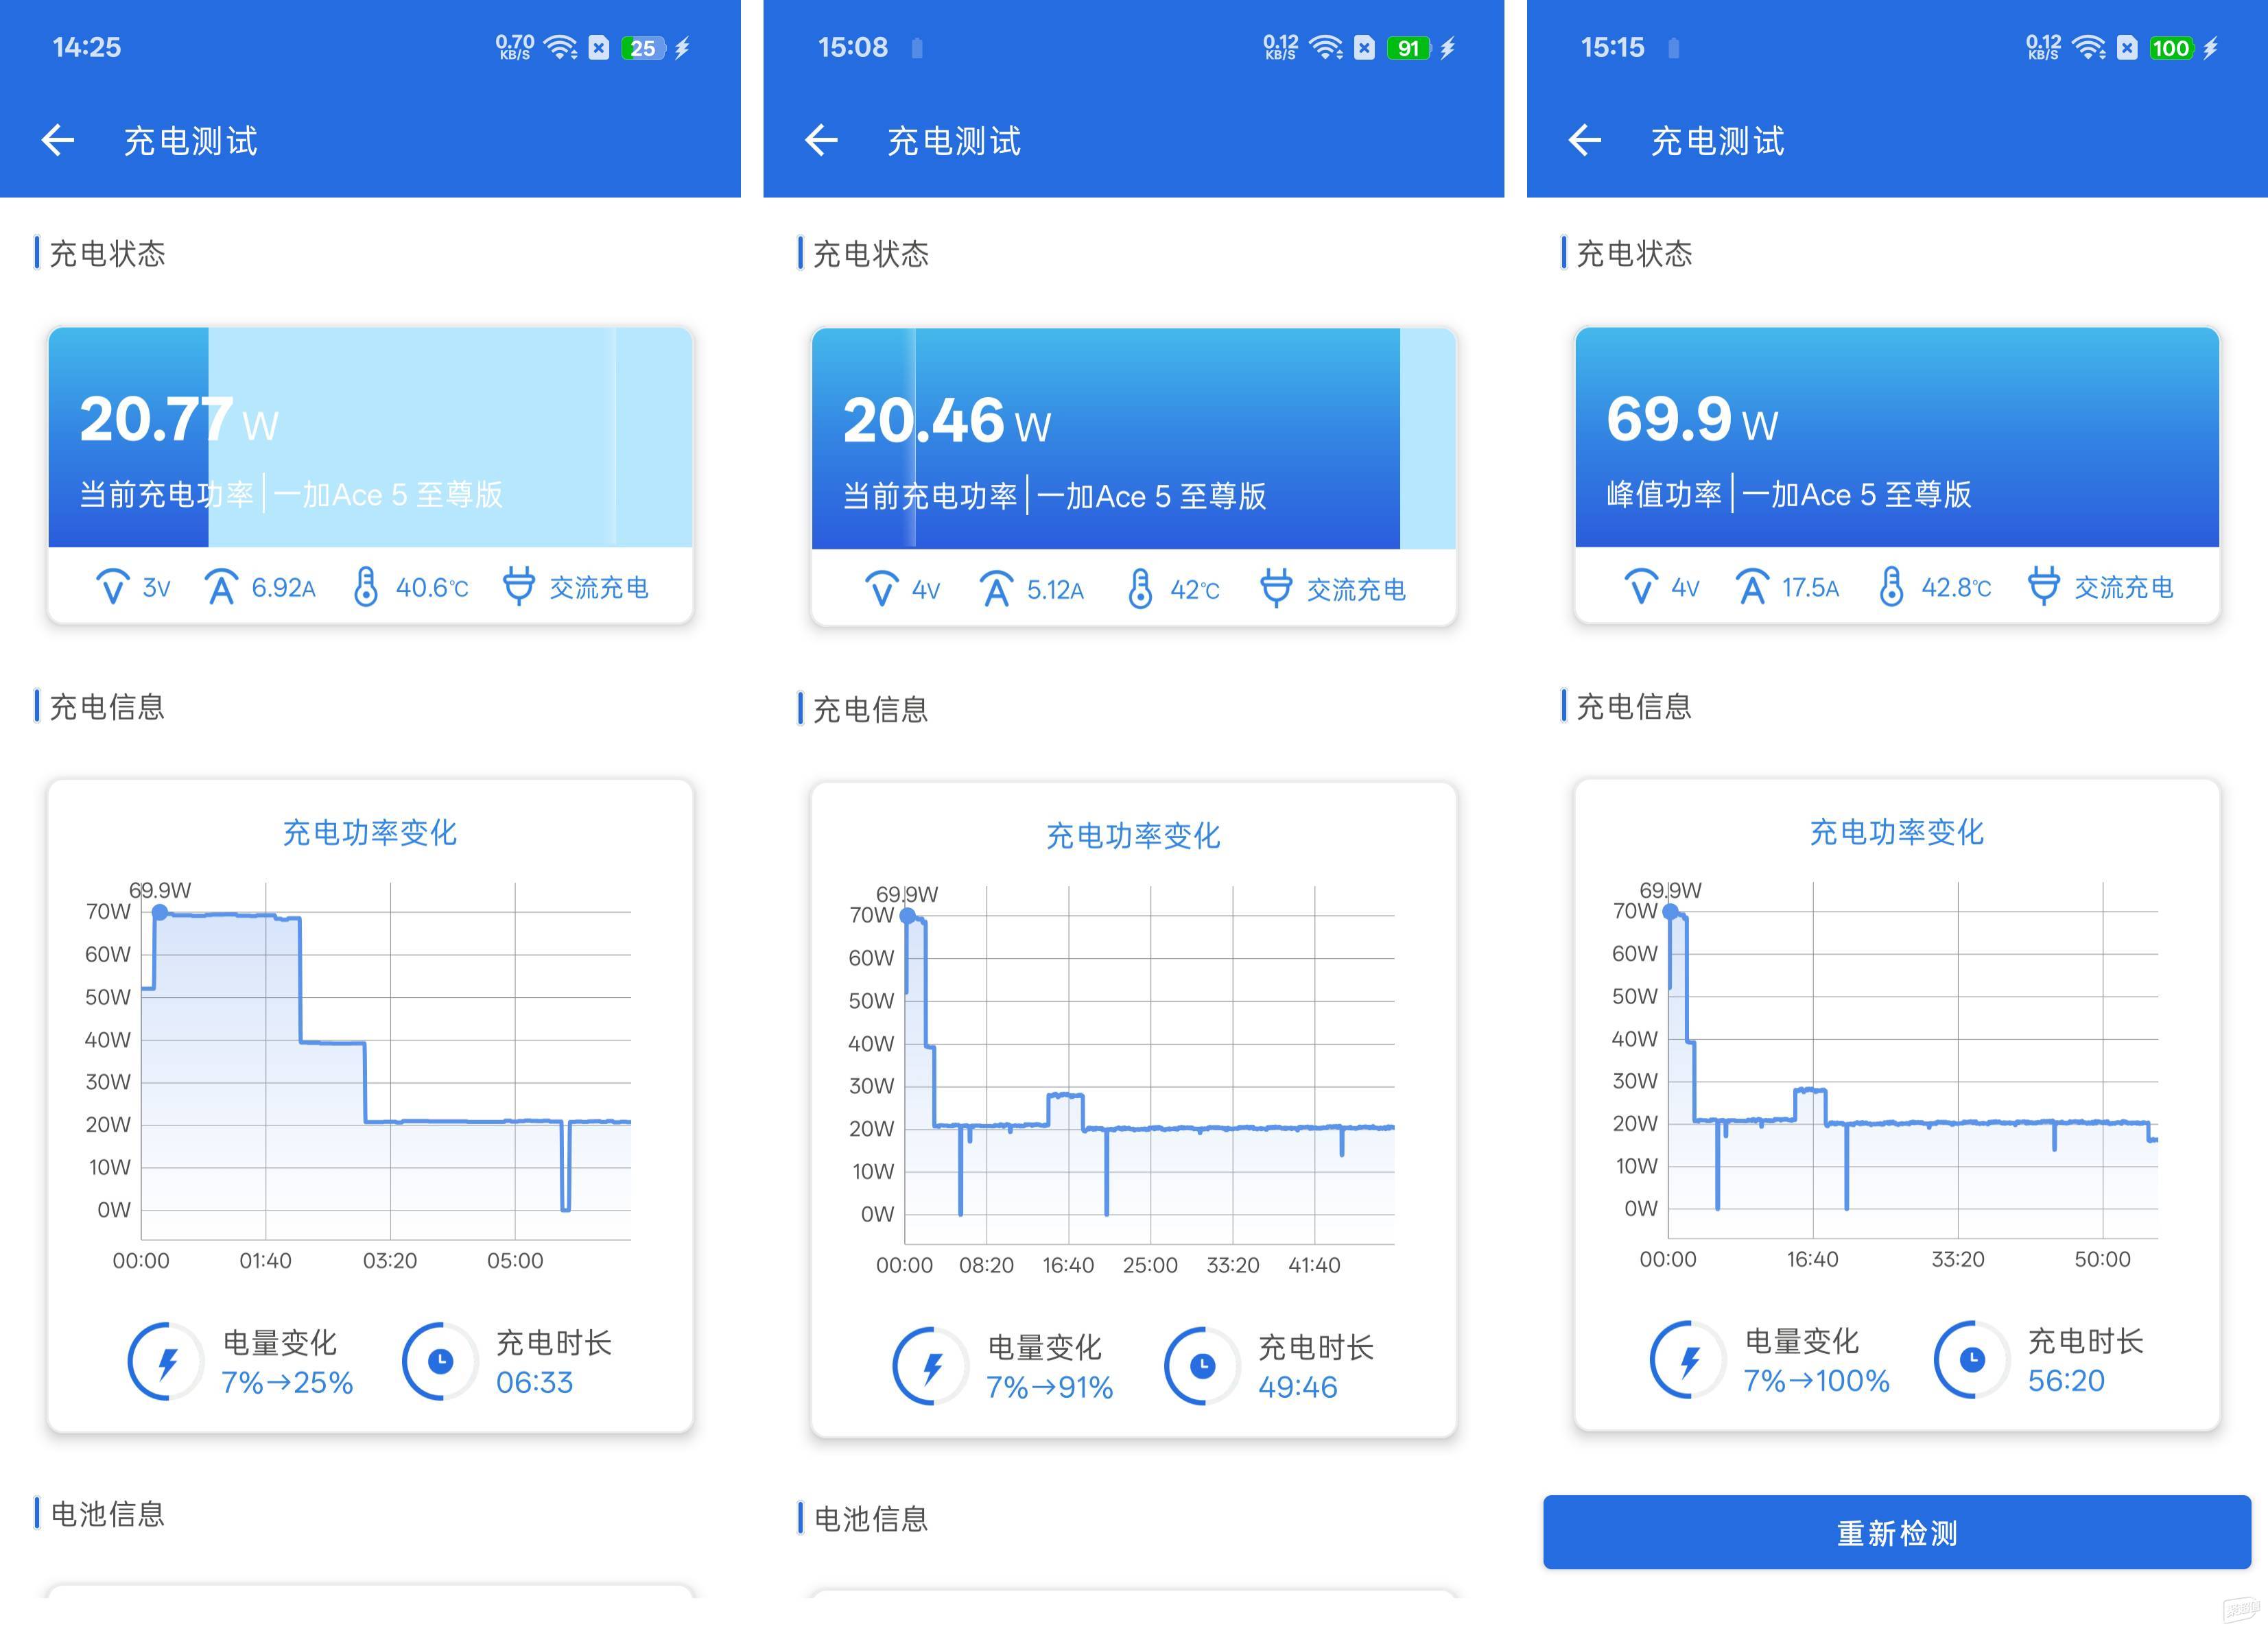Image resolution: width=2268 pixels, height=1631 pixels.
Task: Tap thermometer icon beside 42.8°C
Action: coord(1891,587)
